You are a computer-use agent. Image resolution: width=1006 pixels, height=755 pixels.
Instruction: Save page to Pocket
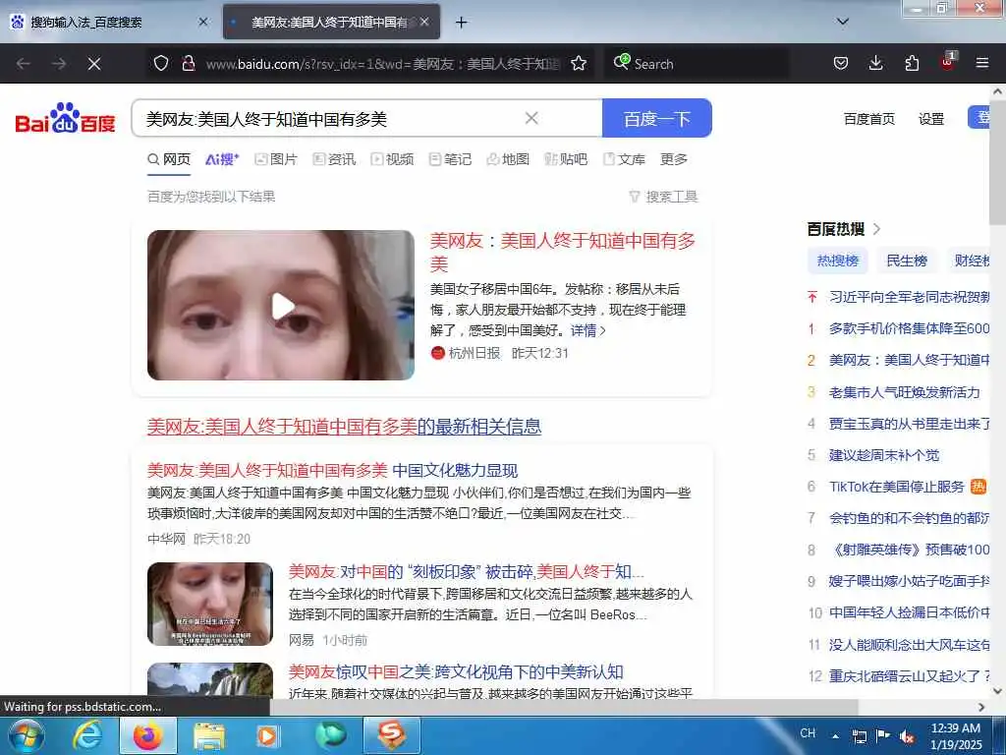(x=841, y=63)
